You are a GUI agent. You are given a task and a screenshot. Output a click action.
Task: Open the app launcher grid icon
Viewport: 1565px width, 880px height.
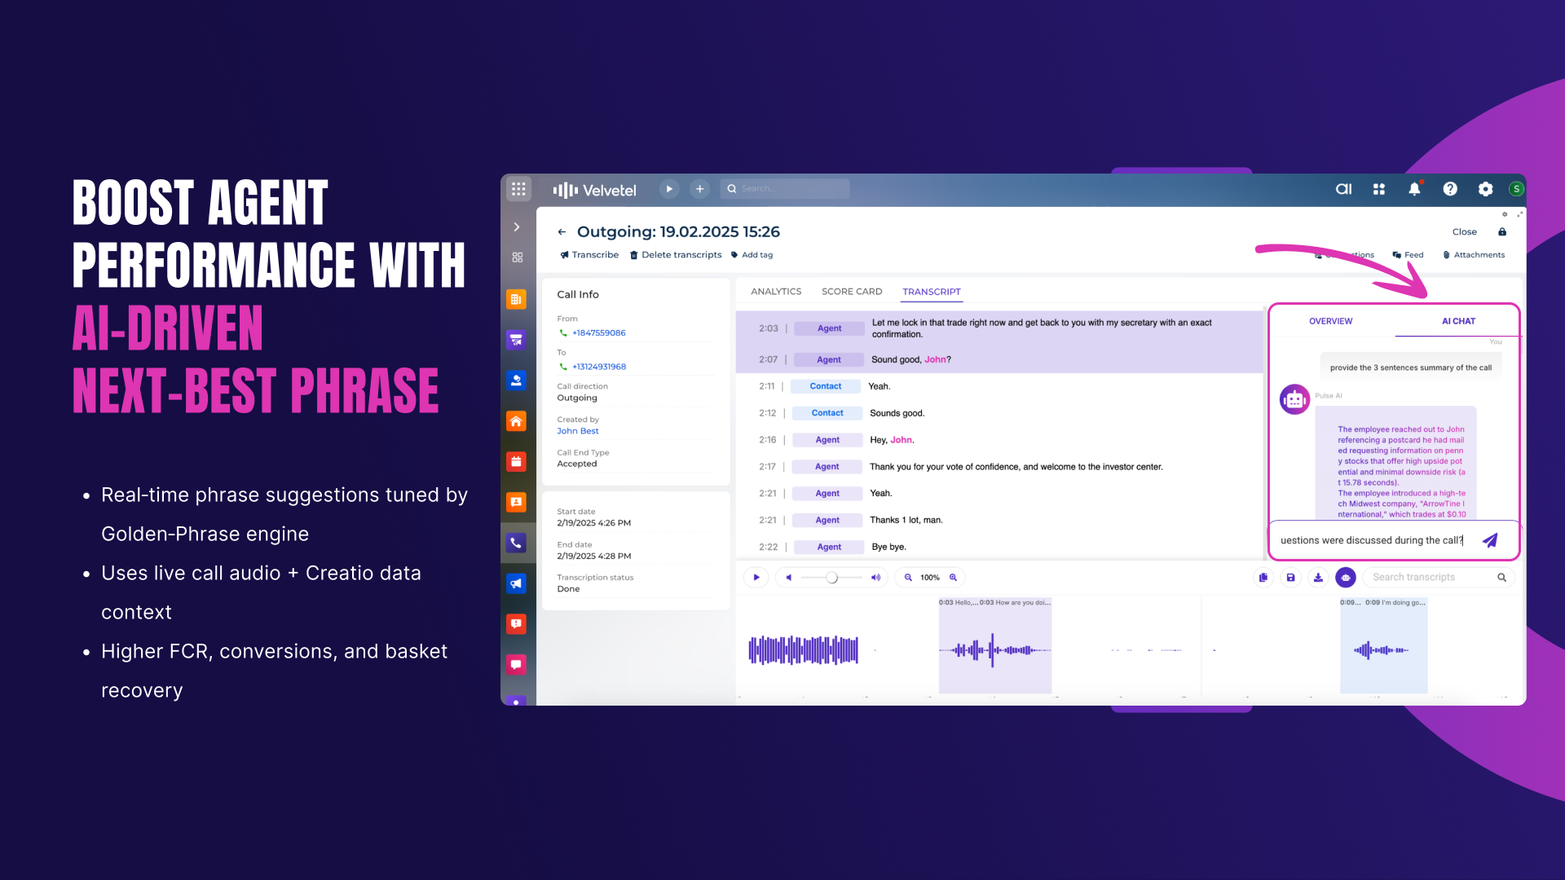coord(518,189)
